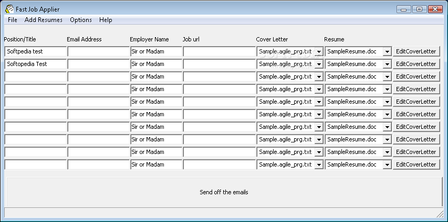This screenshot has height=222, width=448.
Task: Open the Add Resumes menu
Action: click(44, 20)
